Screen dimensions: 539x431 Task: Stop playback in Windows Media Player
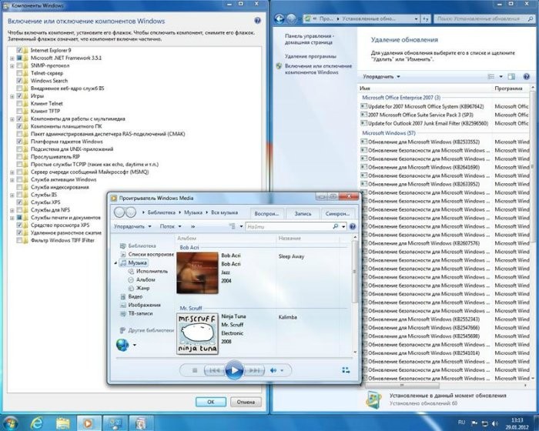click(195, 370)
